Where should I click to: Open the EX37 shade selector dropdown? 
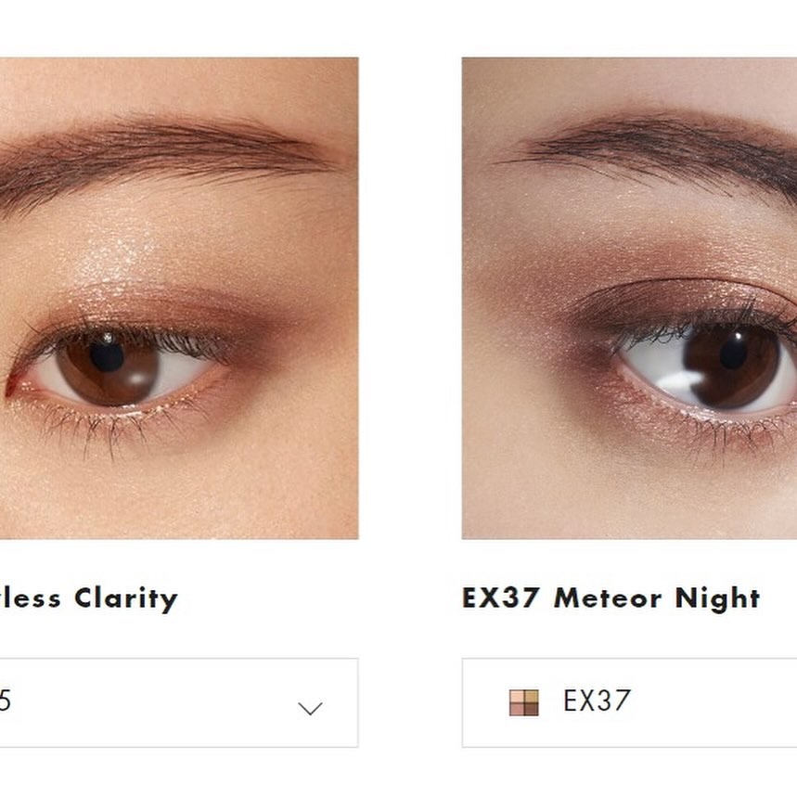[649, 702]
